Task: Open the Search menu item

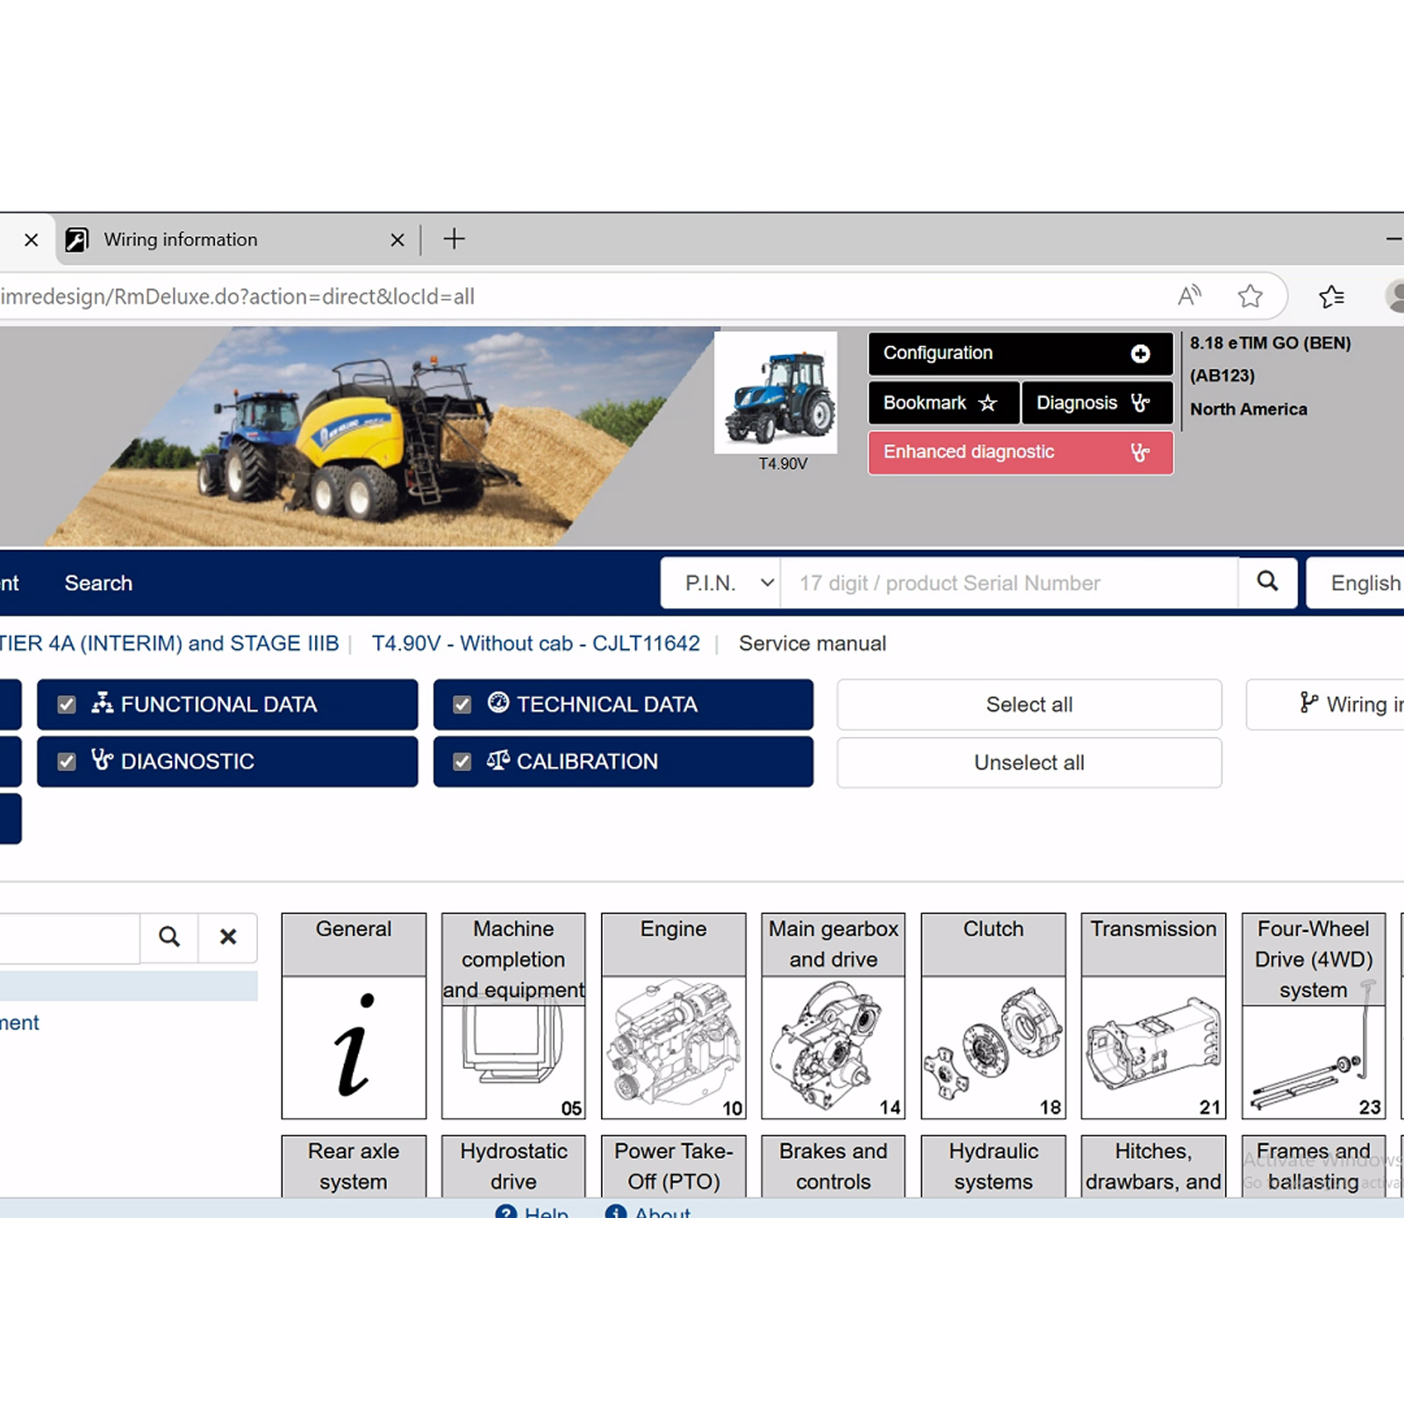Action: (98, 583)
